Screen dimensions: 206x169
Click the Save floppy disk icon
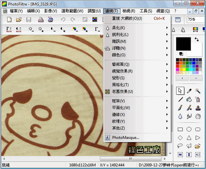point(28,20)
